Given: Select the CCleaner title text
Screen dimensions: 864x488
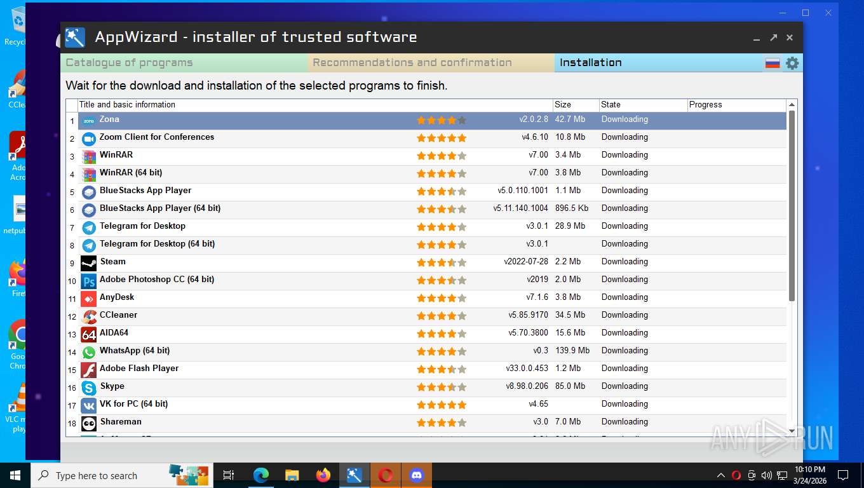Looking at the screenshot, I should click(119, 315).
